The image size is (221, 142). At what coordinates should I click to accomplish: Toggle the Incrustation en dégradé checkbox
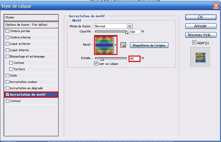(x=7, y=88)
